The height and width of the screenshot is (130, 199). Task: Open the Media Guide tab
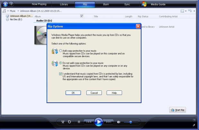coord(158,4)
